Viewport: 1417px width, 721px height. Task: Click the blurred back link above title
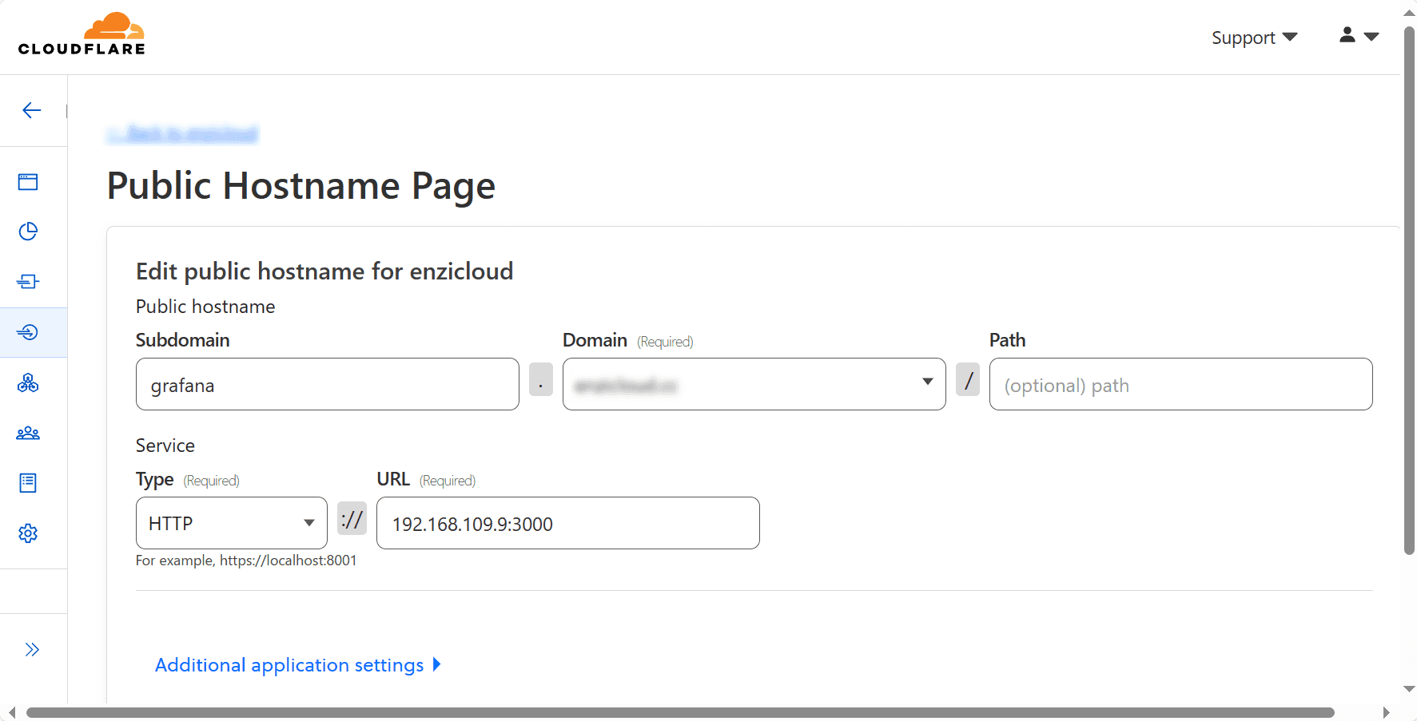point(183,134)
